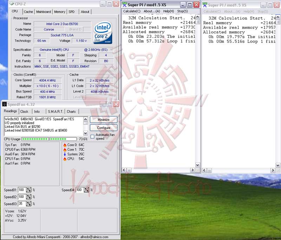Click the Vcore 1.62V reading
The image size is (281, 240).
15,211
